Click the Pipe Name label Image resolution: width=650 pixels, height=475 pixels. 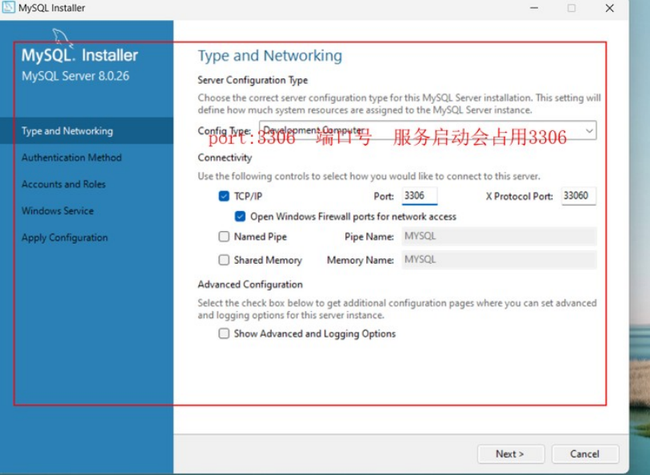369,237
